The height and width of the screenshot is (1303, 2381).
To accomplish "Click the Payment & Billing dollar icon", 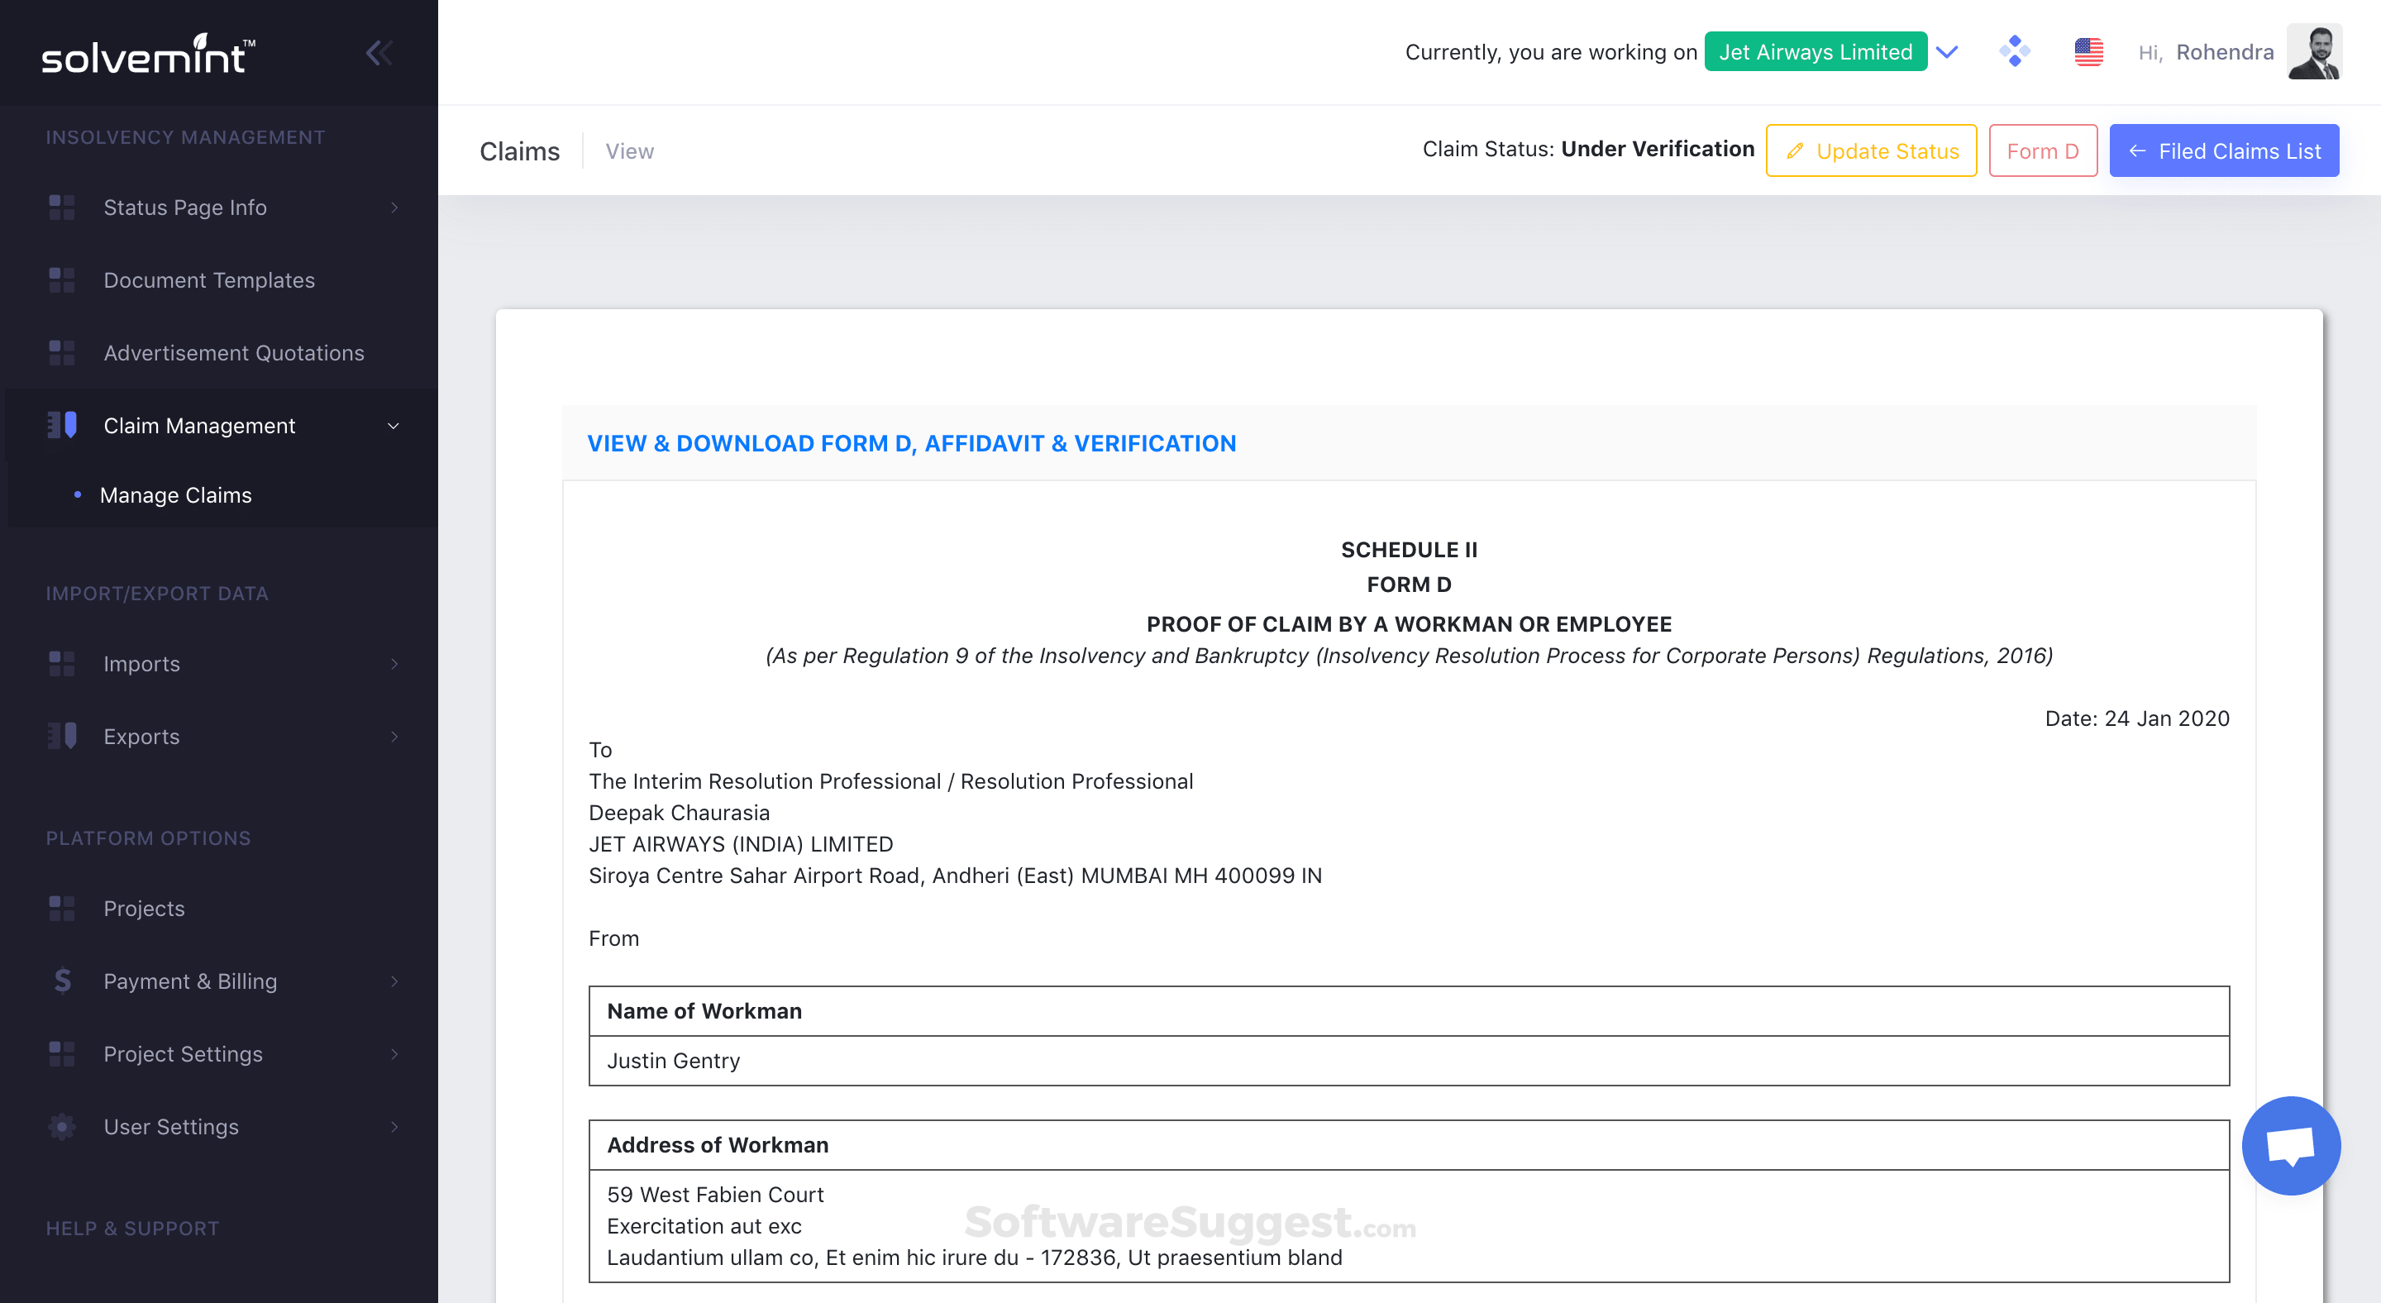I will point(62,981).
